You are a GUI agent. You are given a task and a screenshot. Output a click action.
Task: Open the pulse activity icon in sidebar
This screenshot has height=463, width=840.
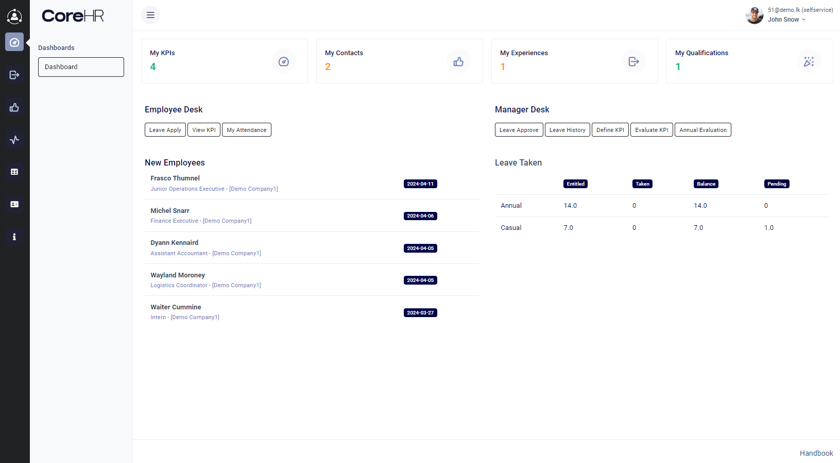tap(14, 140)
